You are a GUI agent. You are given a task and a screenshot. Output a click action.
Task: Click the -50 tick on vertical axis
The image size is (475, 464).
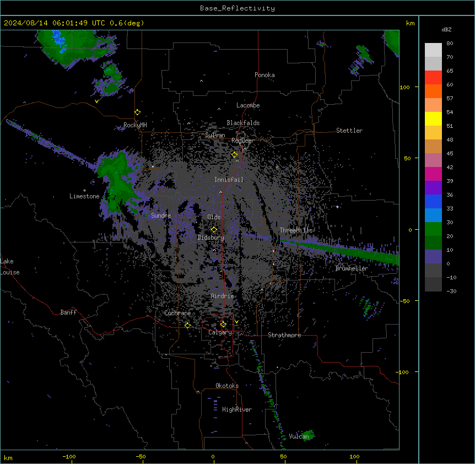404,301
